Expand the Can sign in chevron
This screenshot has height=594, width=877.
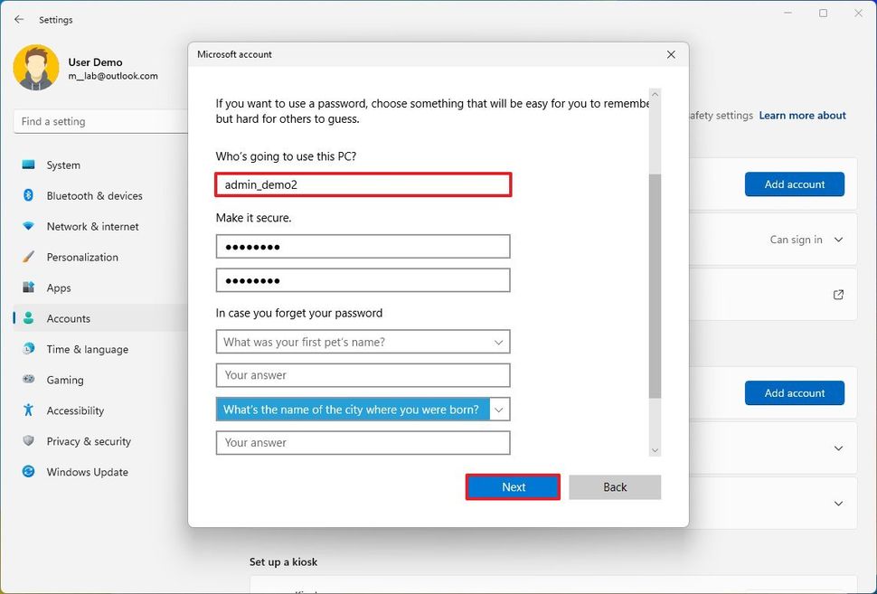[x=838, y=240]
